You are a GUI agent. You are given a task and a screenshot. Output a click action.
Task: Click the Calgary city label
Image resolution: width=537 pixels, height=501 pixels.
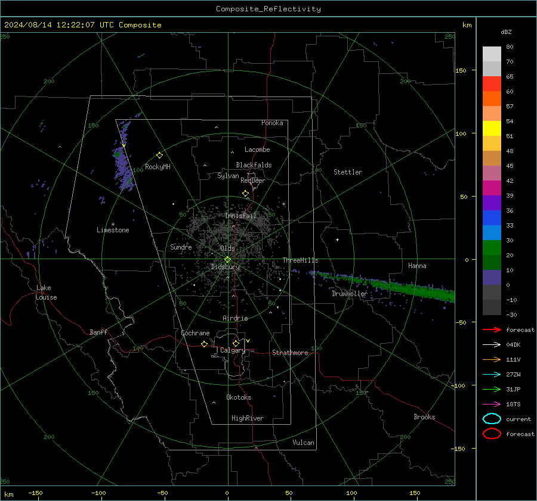tap(233, 350)
